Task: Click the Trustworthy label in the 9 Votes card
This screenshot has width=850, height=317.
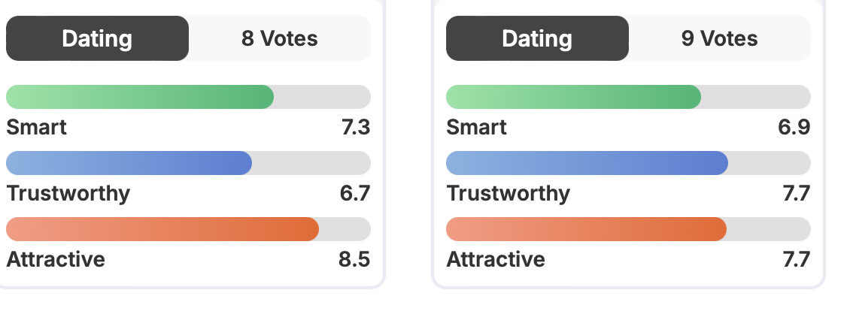Action: pyautogui.click(x=508, y=194)
